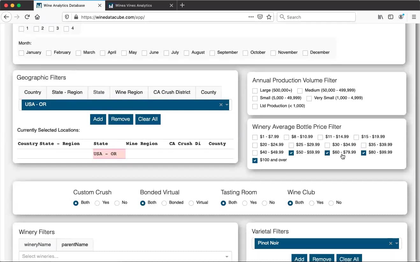420x262 pixels.
Task: Check the June month checkbox
Action: pyautogui.click(x=144, y=53)
